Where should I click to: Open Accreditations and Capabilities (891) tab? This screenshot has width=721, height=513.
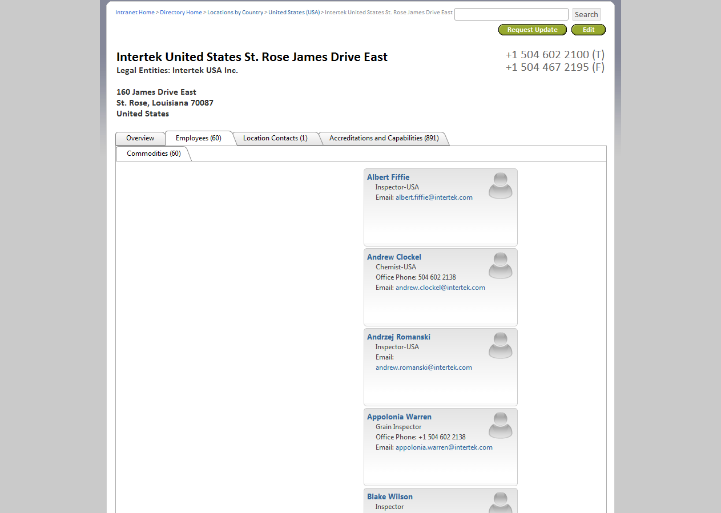click(384, 138)
